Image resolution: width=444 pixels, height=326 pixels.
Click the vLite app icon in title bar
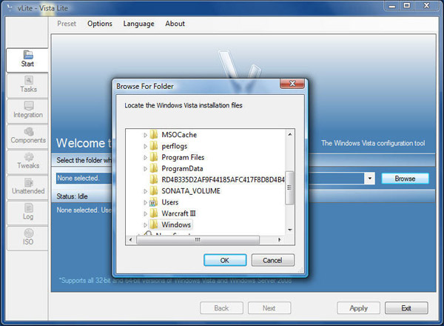pyautogui.click(x=10, y=7)
